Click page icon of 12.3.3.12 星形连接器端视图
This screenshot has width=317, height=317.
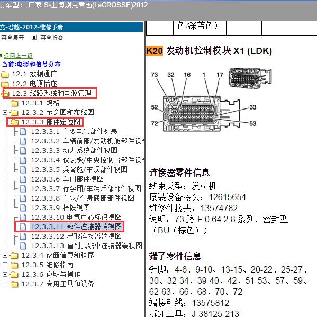(23, 236)
